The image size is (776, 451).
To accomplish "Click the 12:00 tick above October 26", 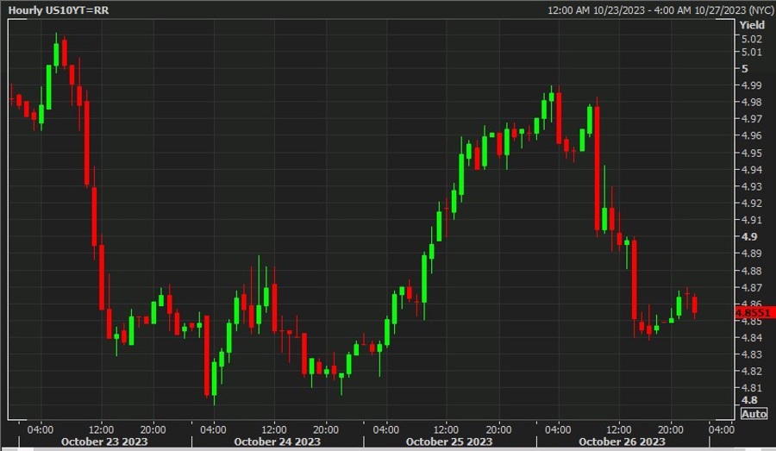I will tap(619, 429).
